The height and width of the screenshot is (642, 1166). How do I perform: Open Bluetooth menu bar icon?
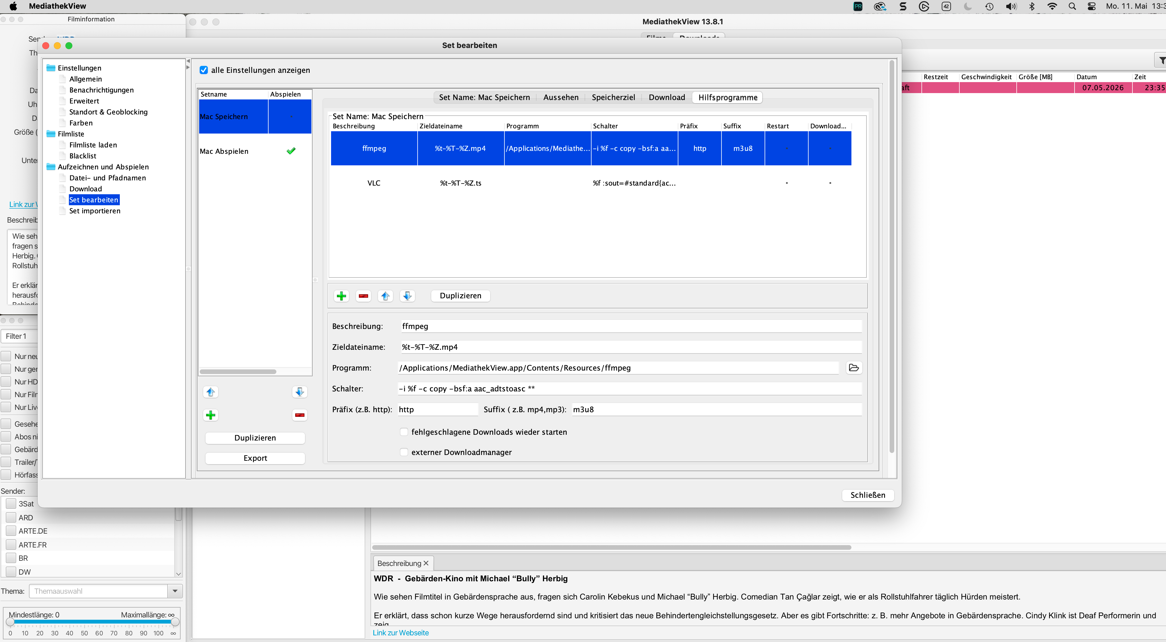[1032, 6]
